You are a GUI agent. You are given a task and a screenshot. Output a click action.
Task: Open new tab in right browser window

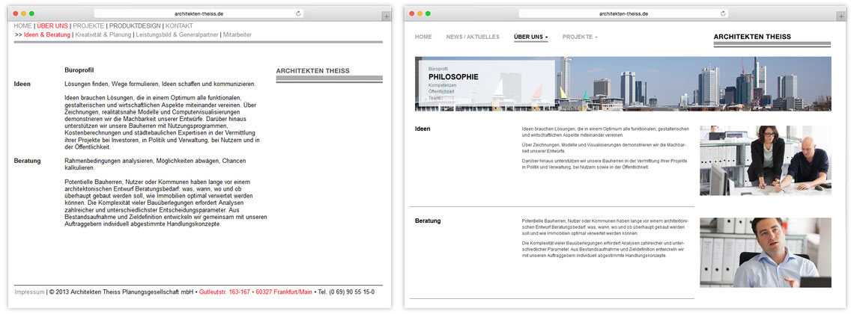(x=843, y=17)
